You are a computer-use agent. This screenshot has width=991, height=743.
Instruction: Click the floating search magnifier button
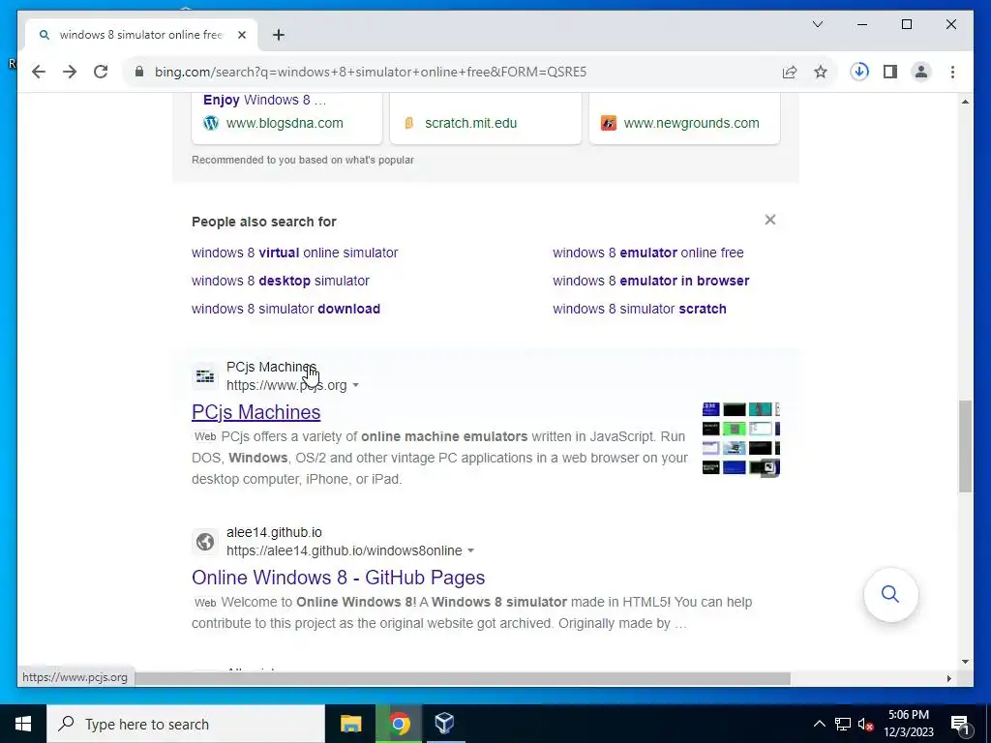pos(890,595)
